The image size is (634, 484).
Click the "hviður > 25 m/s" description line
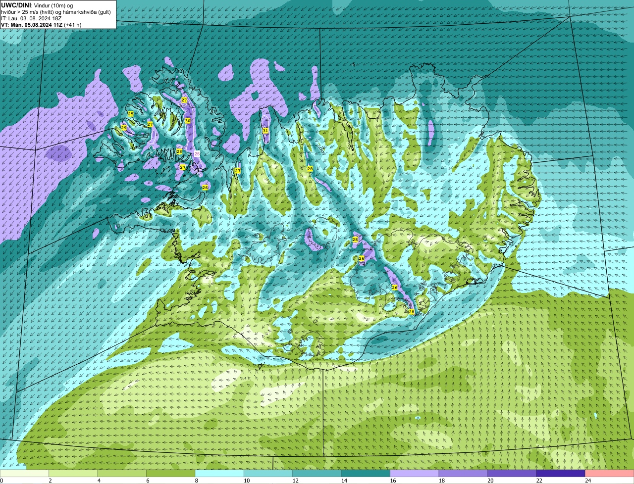point(56,12)
